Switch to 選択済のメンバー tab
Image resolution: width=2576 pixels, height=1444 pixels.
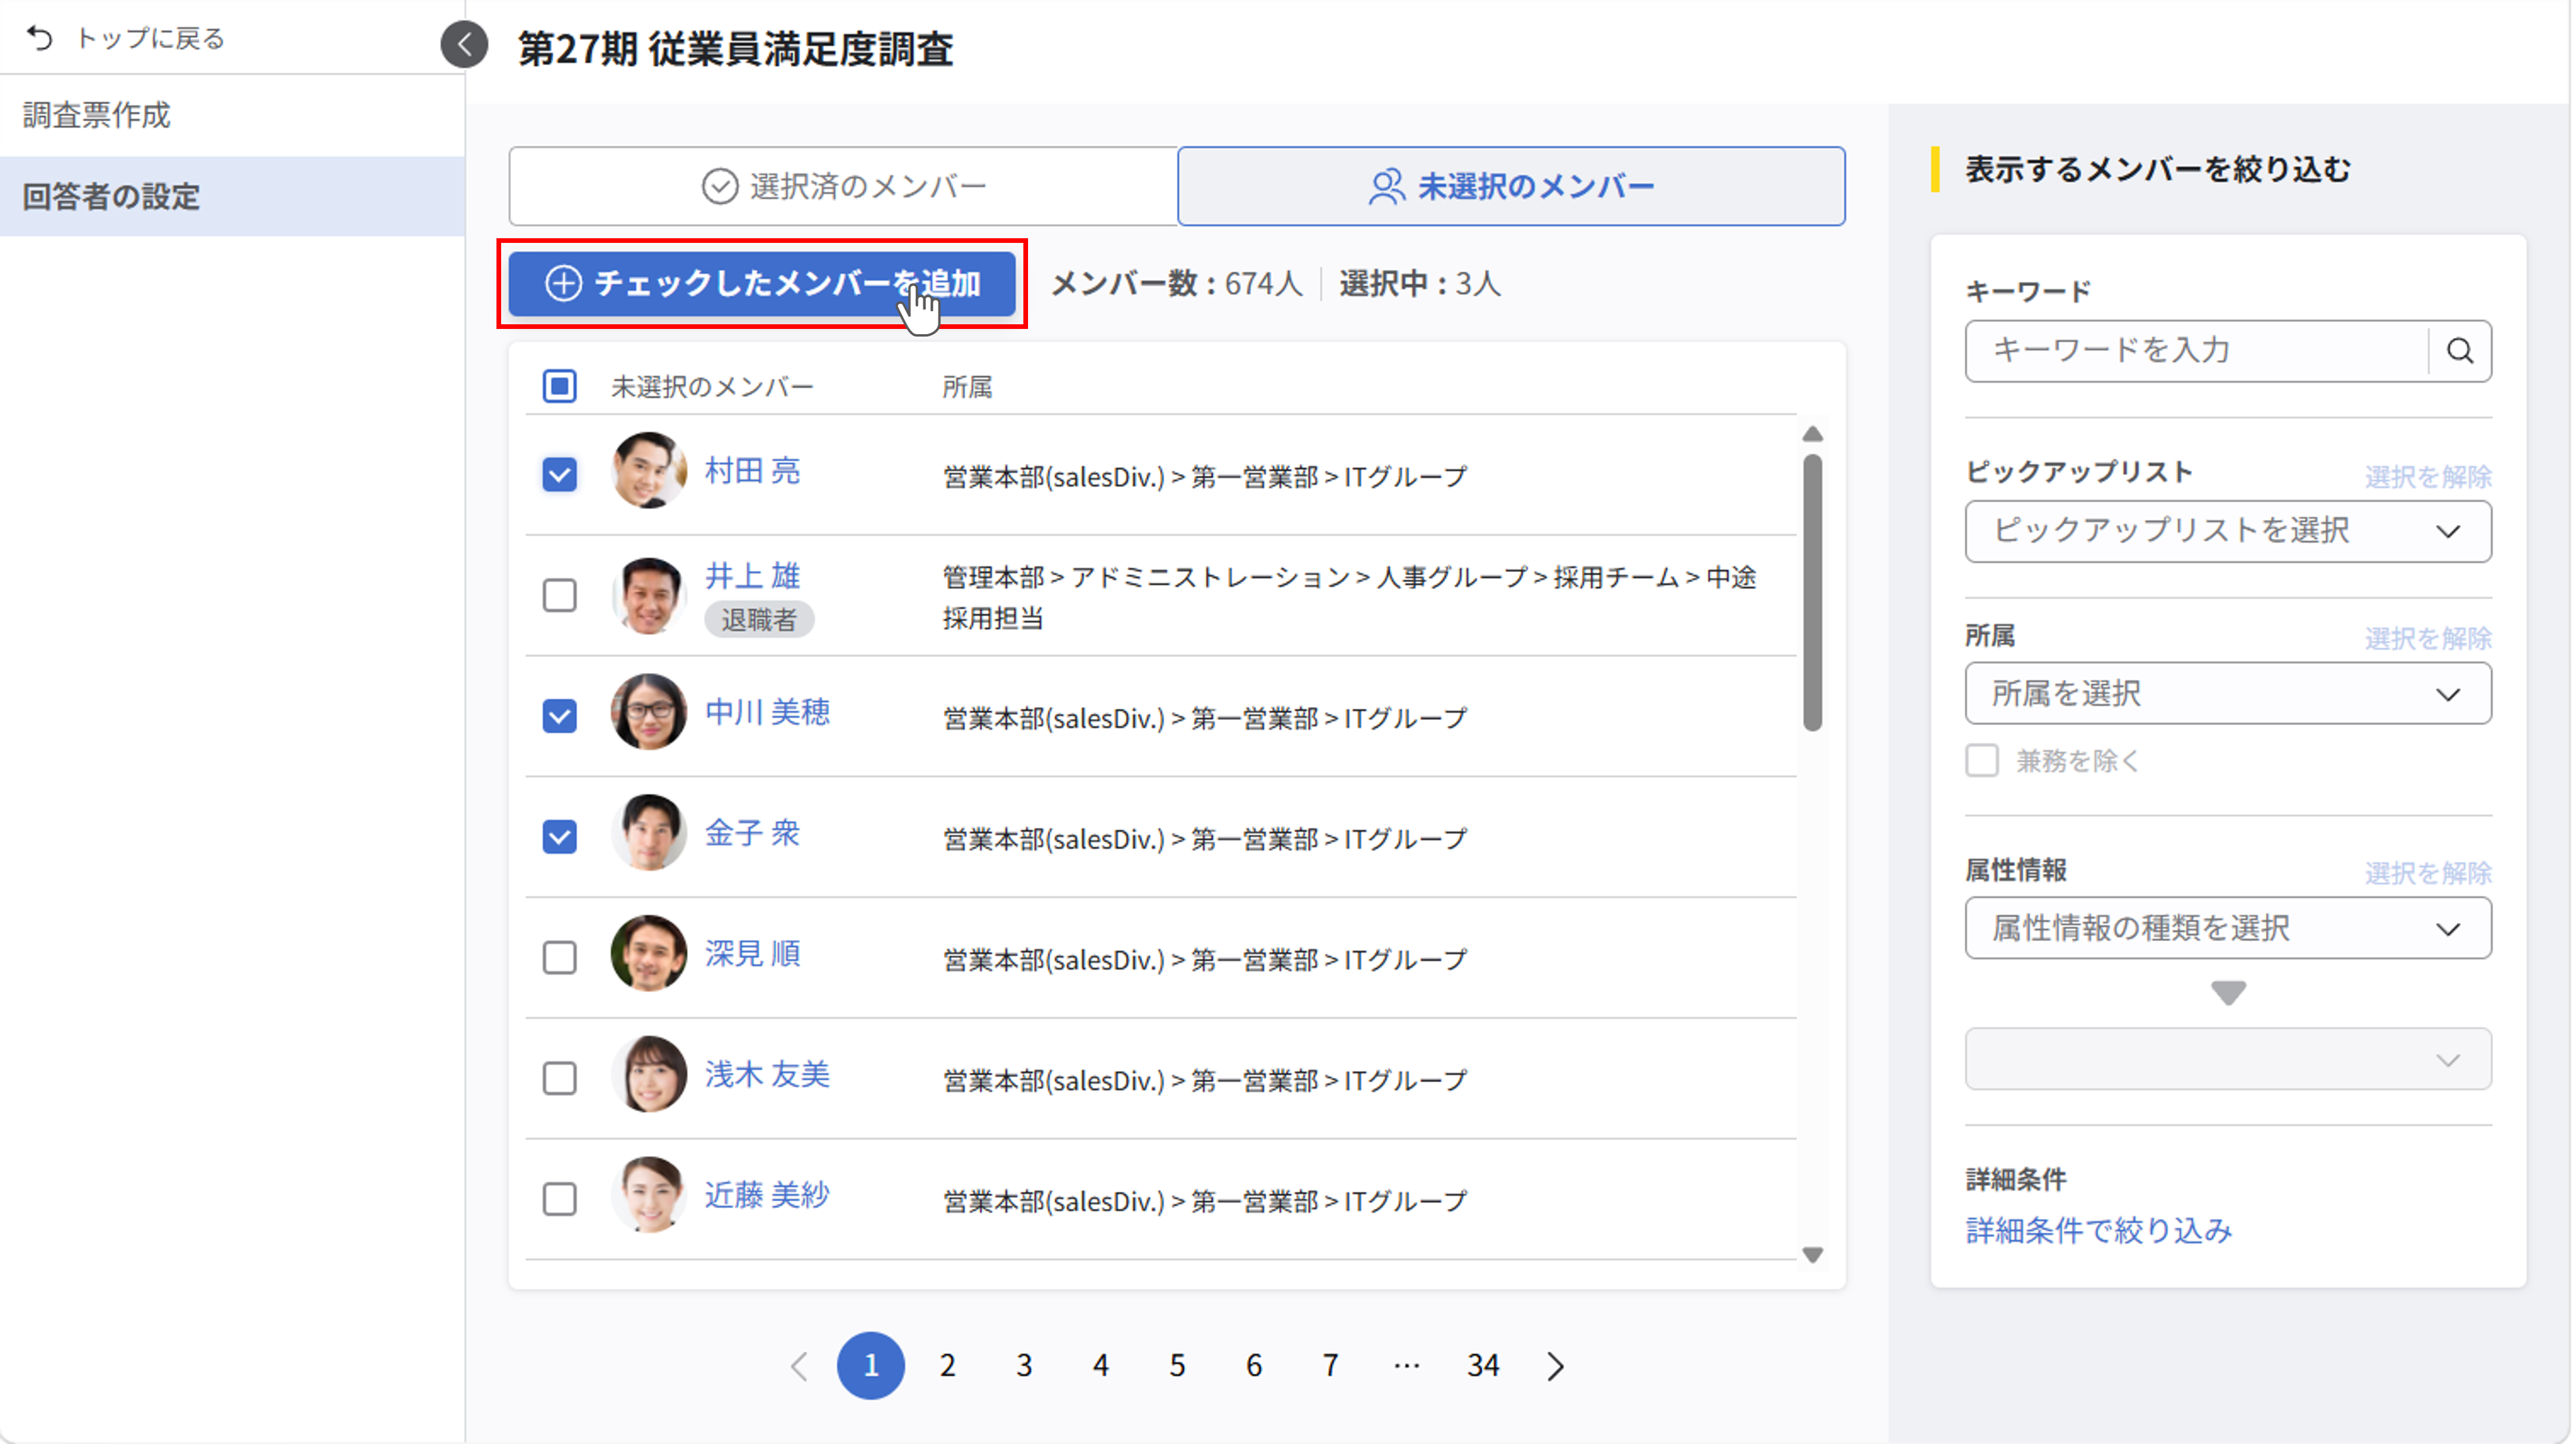[x=844, y=186]
